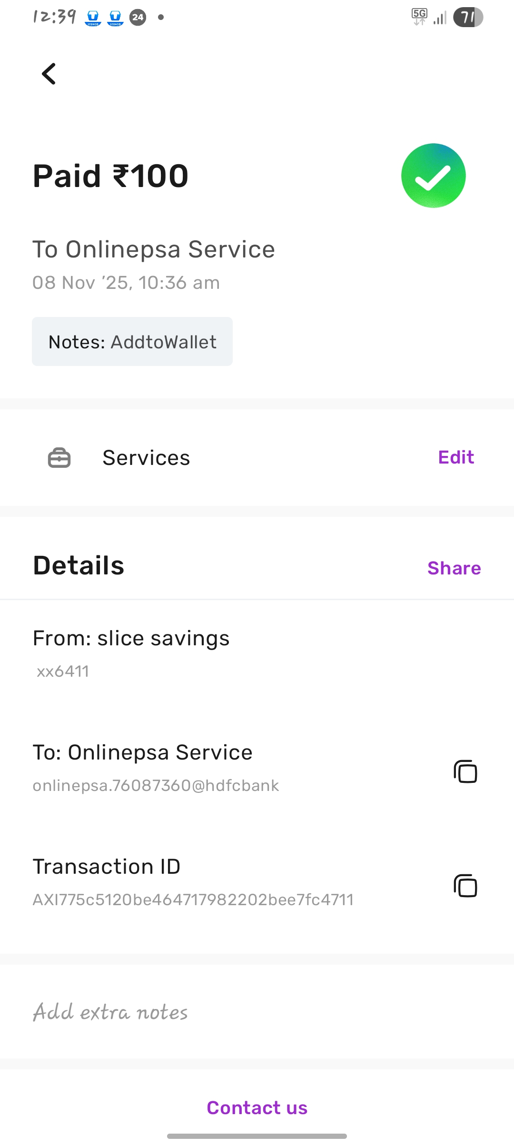Tap the bottom home gesture bar
This screenshot has width=514, height=1146.
tap(257, 1136)
